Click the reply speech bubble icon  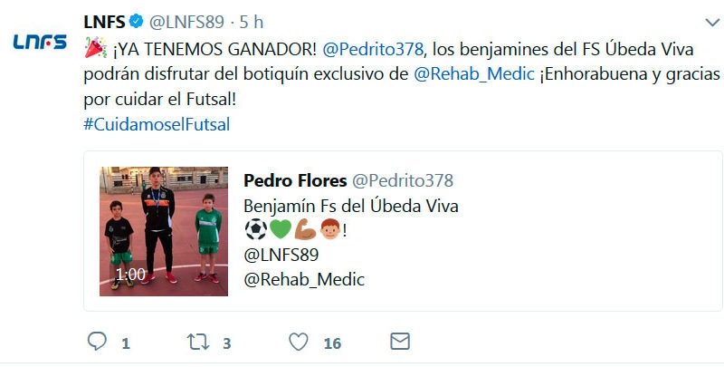pyautogui.click(x=97, y=342)
